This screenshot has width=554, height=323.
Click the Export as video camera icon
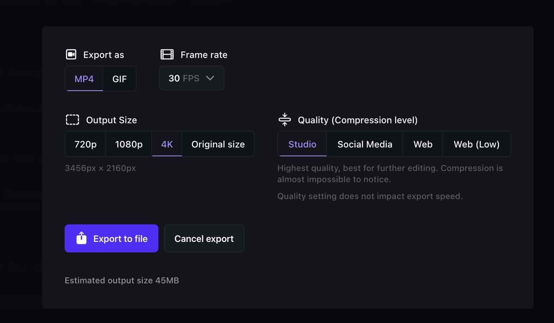pyautogui.click(x=72, y=54)
